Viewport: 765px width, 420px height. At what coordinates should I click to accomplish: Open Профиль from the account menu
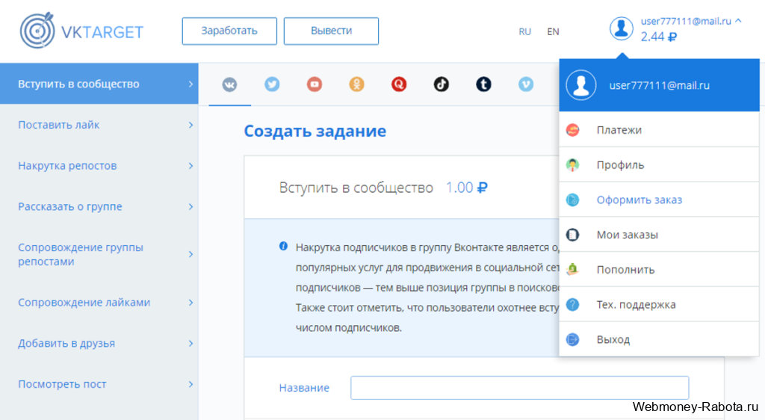click(x=659, y=165)
